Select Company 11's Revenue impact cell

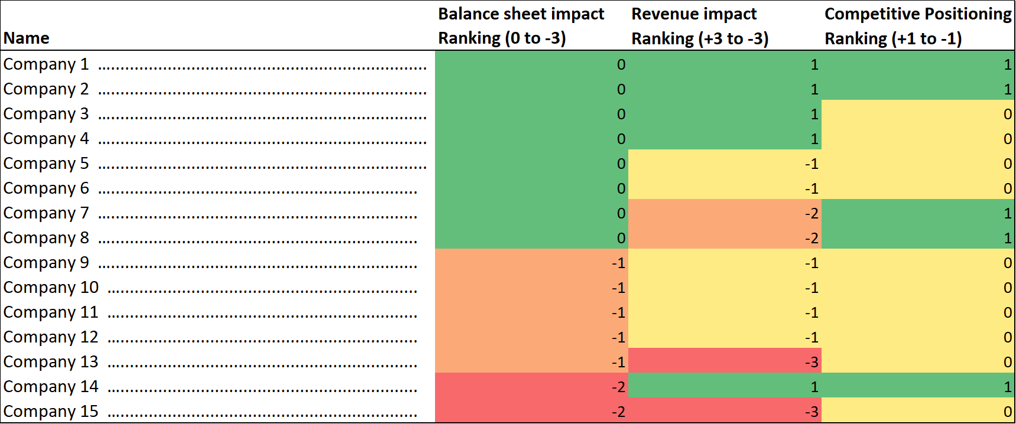pyautogui.click(x=725, y=312)
